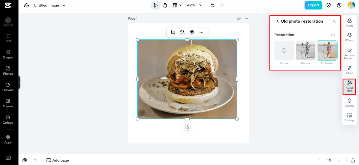This screenshot has width=359, height=165.
Task: Go to the previous page arrow
Action: (x=319, y=160)
